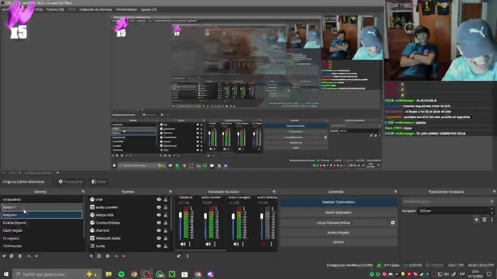Open the scene transition type dropdown
This screenshot has width=497, height=279.
[448, 201]
